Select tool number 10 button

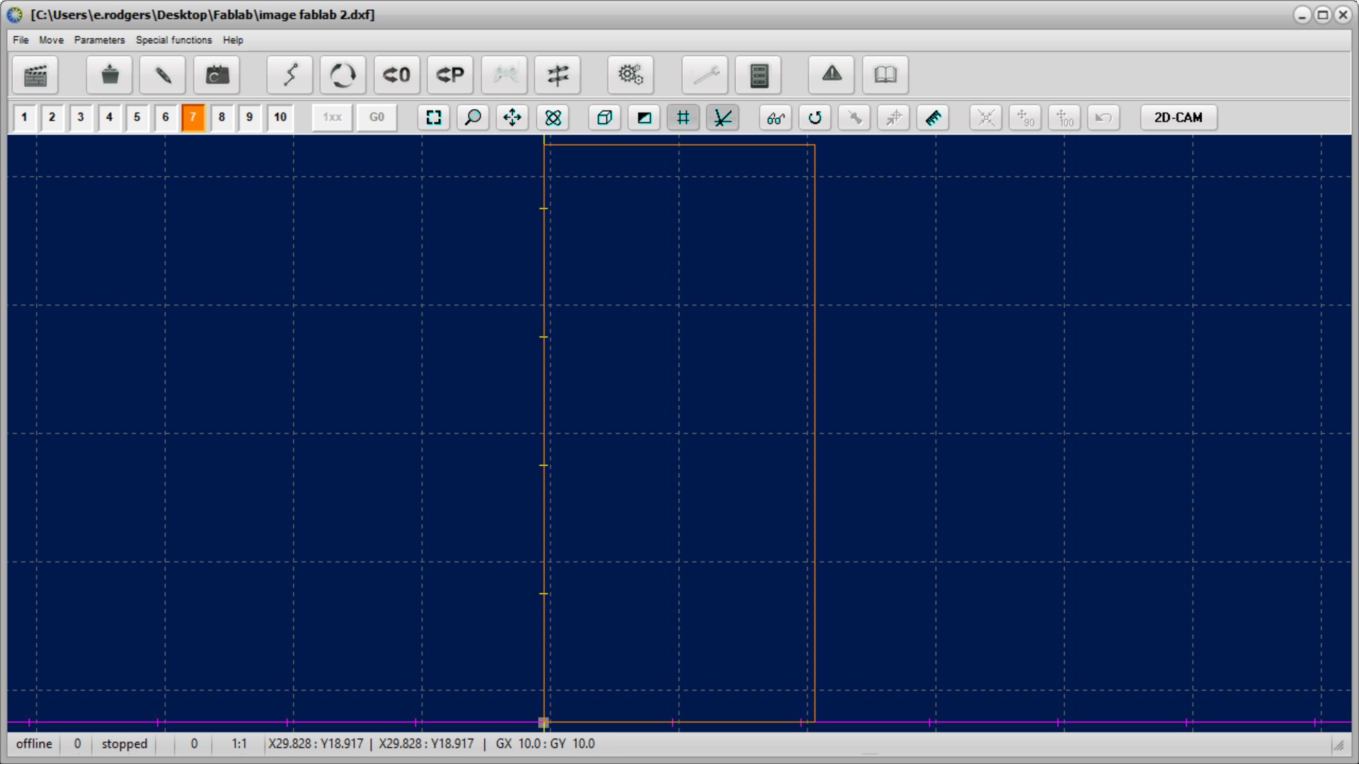[280, 117]
